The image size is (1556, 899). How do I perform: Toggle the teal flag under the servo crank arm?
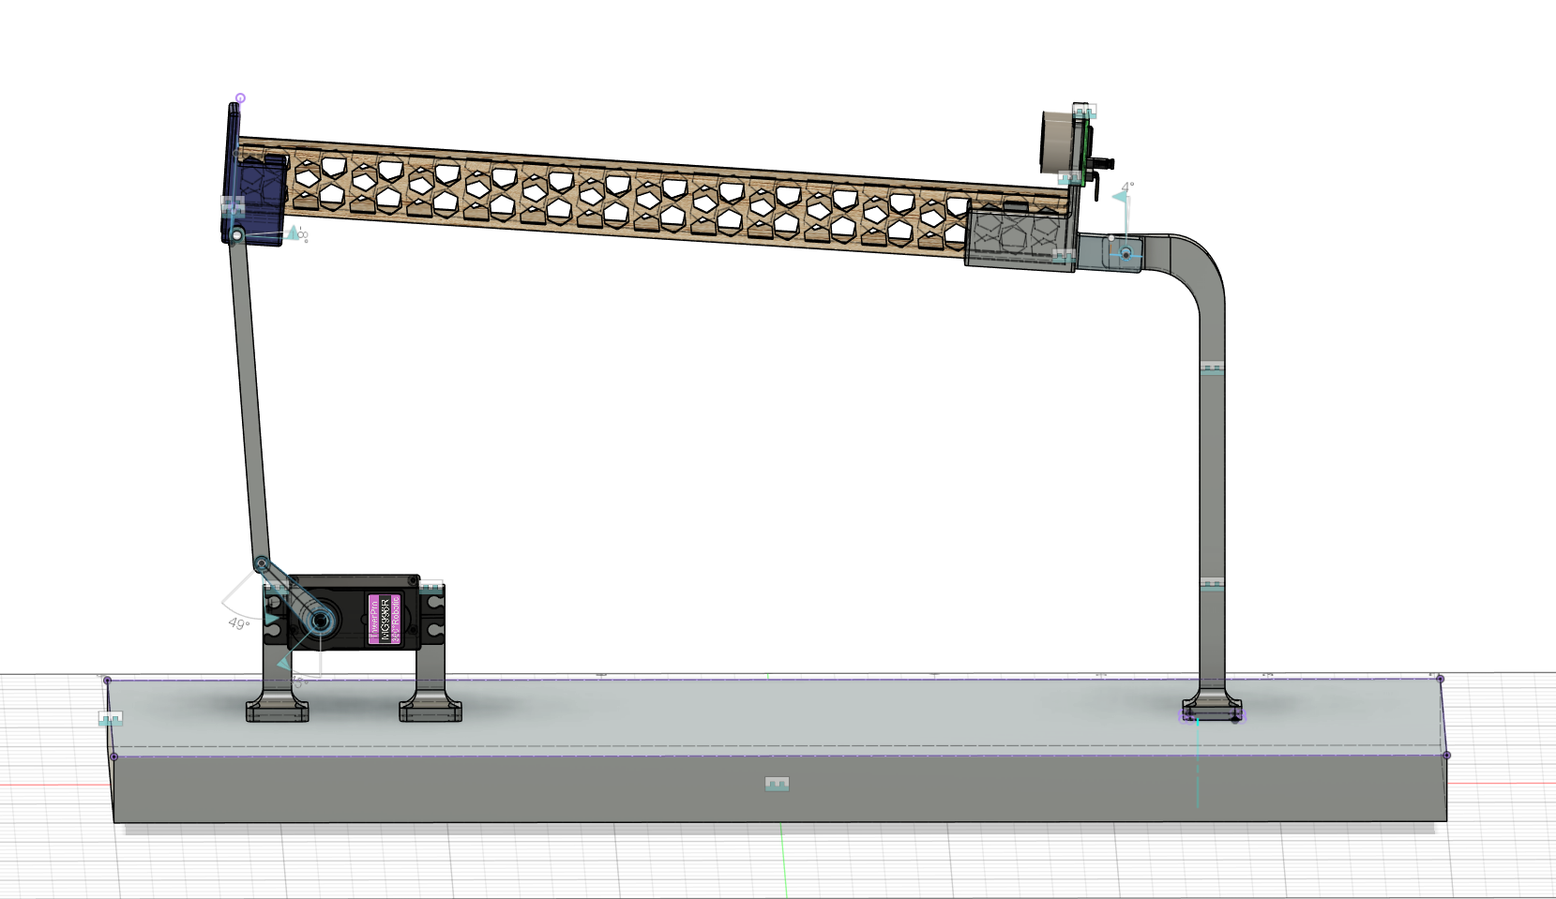(x=284, y=665)
